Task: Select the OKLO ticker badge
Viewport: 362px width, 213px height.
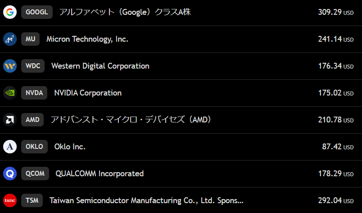Action: coord(34,147)
